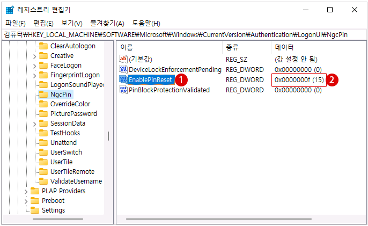Select the OverrideColor tree label
Screen dimensions: 368x226
(70, 104)
